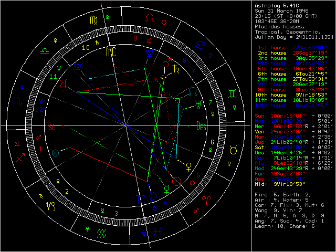The width and height of the screenshot is (336, 252).
Task: Select the green Aquarius wave glyph
Action: pos(101,233)
